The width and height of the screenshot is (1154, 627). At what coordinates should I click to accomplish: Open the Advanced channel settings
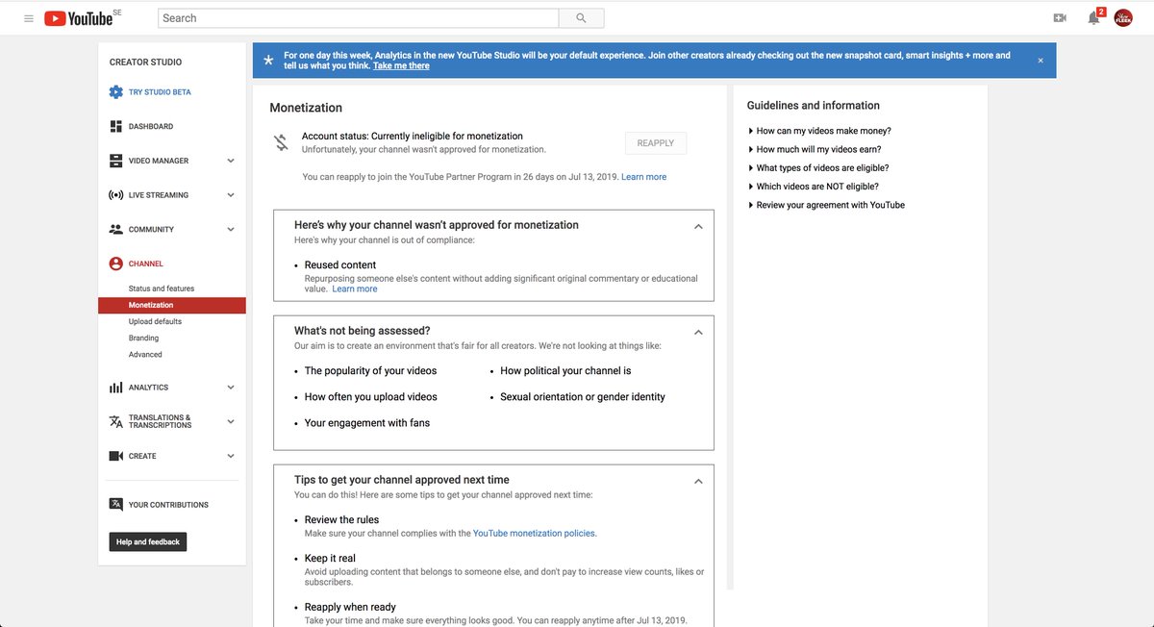tap(145, 355)
